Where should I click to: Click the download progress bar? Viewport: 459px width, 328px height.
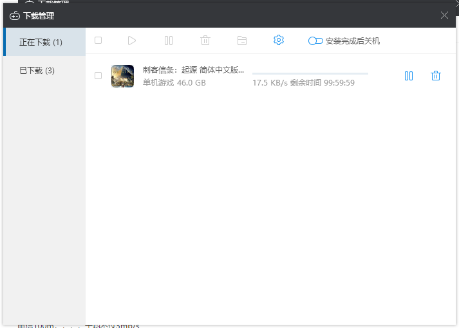310,73
